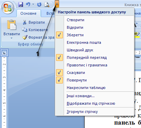Expand the Вставити paste options arrow
The width and height of the screenshot is (141, 128).
pyautogui.click(x=12, y=38)
